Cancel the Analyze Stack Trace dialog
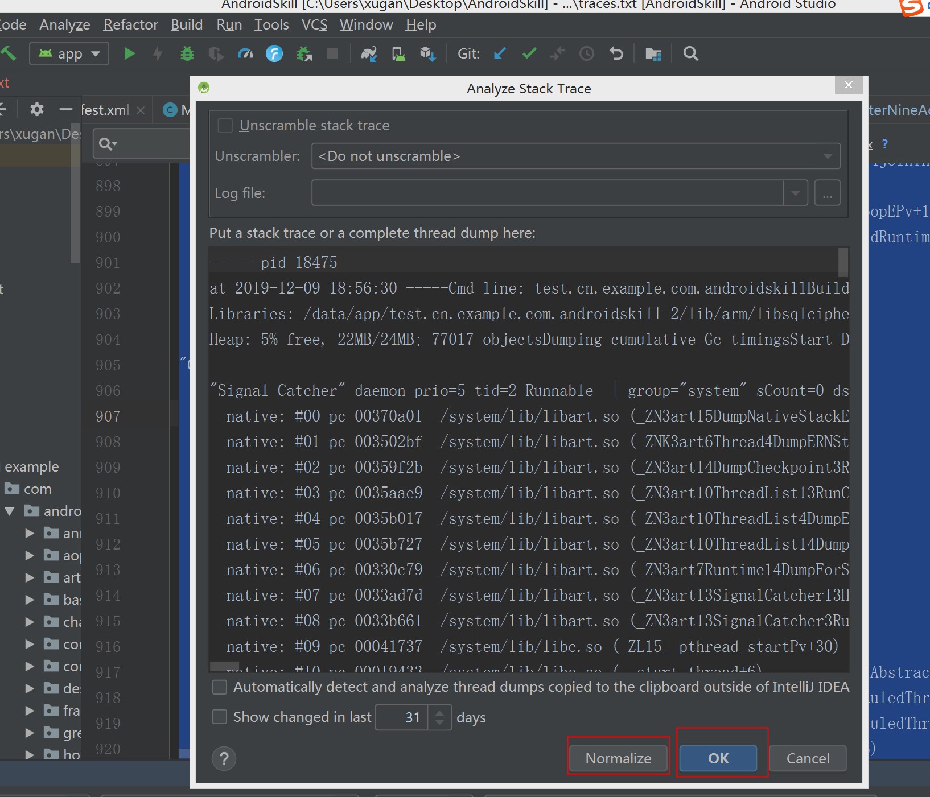 (x=808, y=758)
